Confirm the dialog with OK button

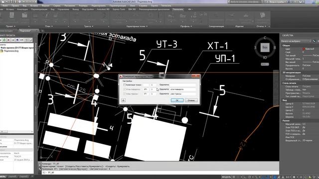pos(177,100)
